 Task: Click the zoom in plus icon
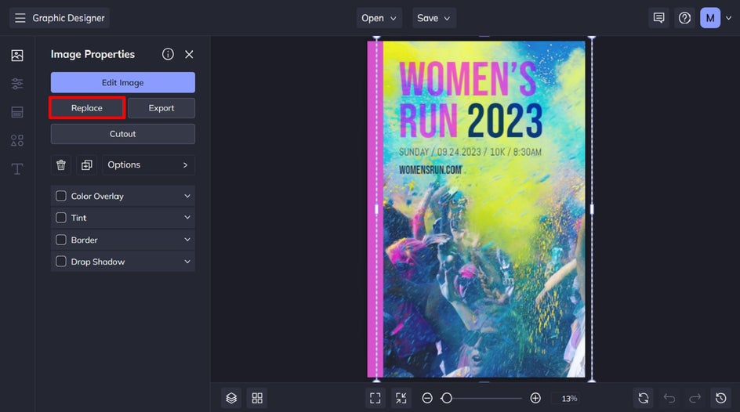coord(535,398)
